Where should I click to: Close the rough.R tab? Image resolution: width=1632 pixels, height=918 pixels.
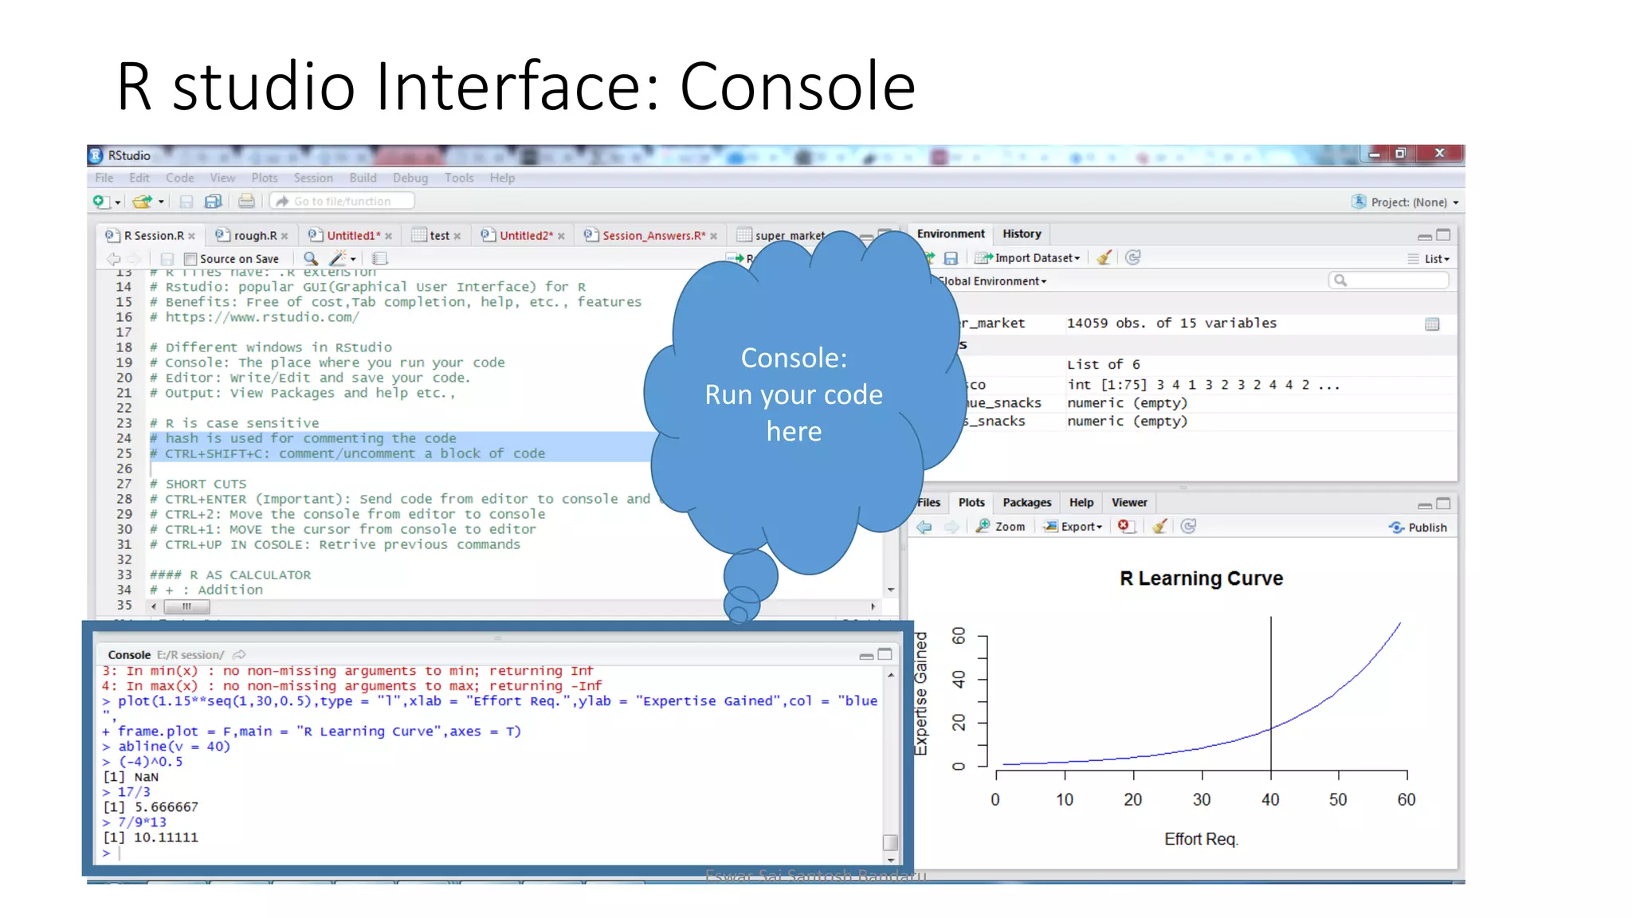pyautogui.click(x=284, y=237)
